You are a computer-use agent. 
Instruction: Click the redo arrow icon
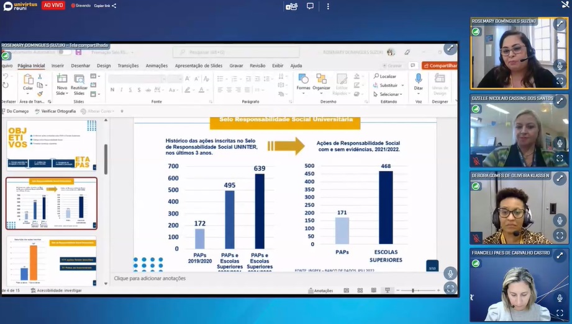[x=6, y=85]
